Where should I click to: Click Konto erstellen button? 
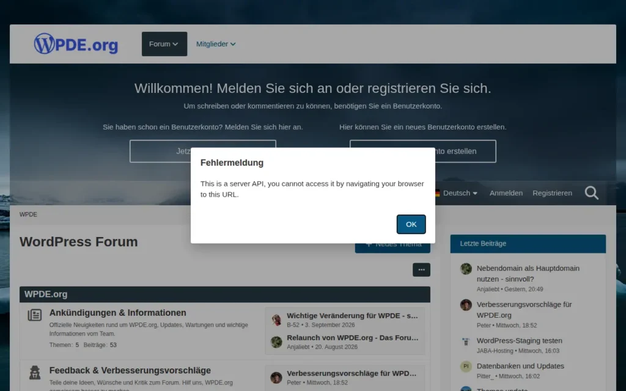423,152
